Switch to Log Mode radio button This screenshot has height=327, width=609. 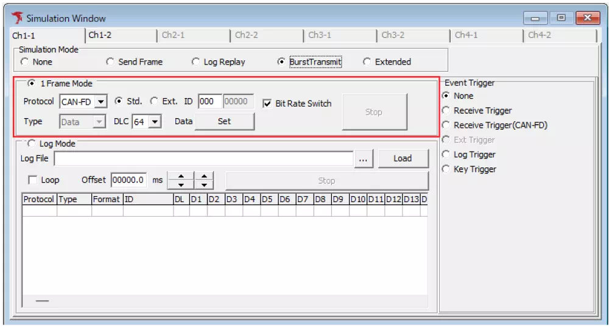click(x=32, y=144)
